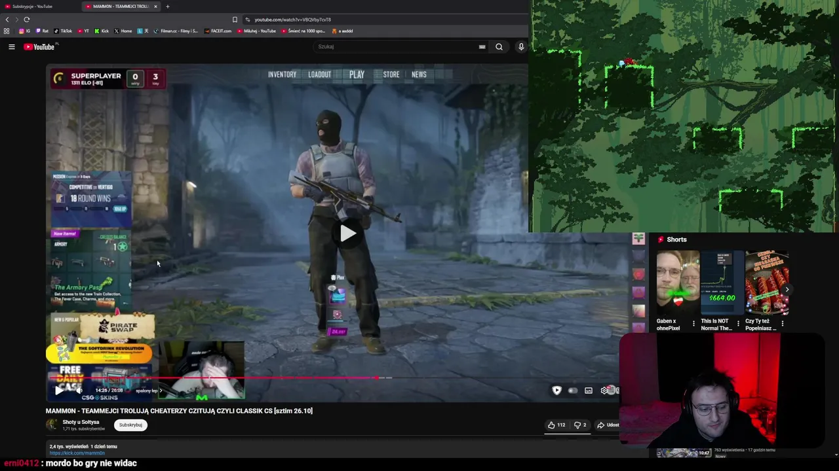Select the PLAY tab in game menu
Image resolution: width=839 pixels, height=471 pixels.
pos(357,75)
